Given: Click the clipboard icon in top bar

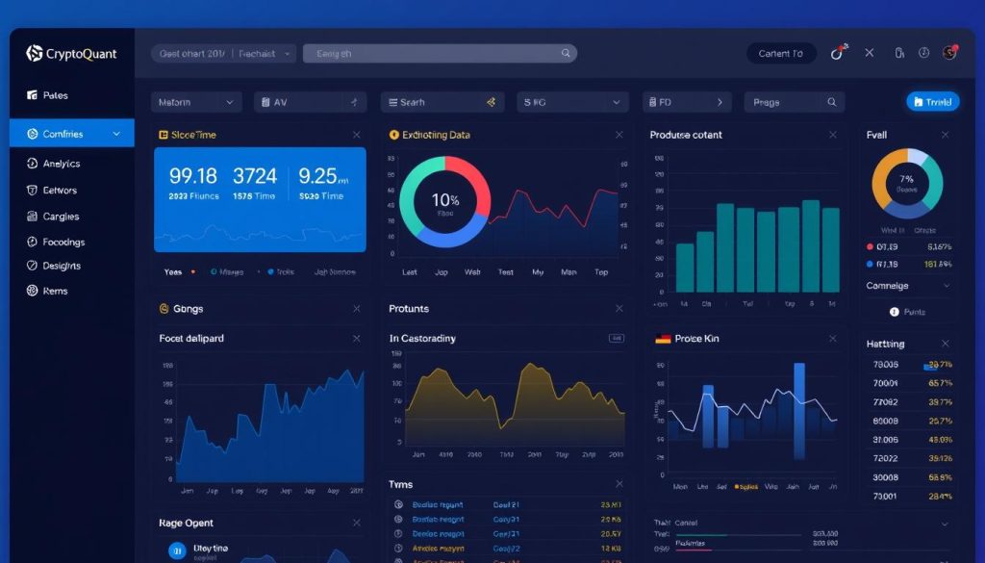Looking at the screenshot, I should [x=899, y=53].
